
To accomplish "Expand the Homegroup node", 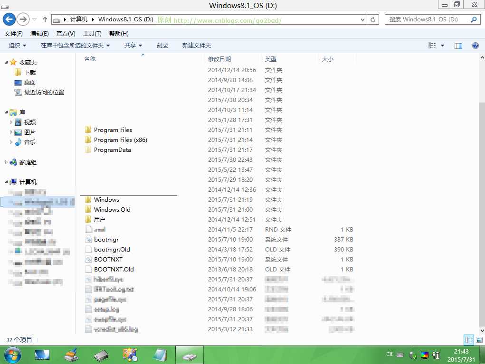I will tap(6, 162).
